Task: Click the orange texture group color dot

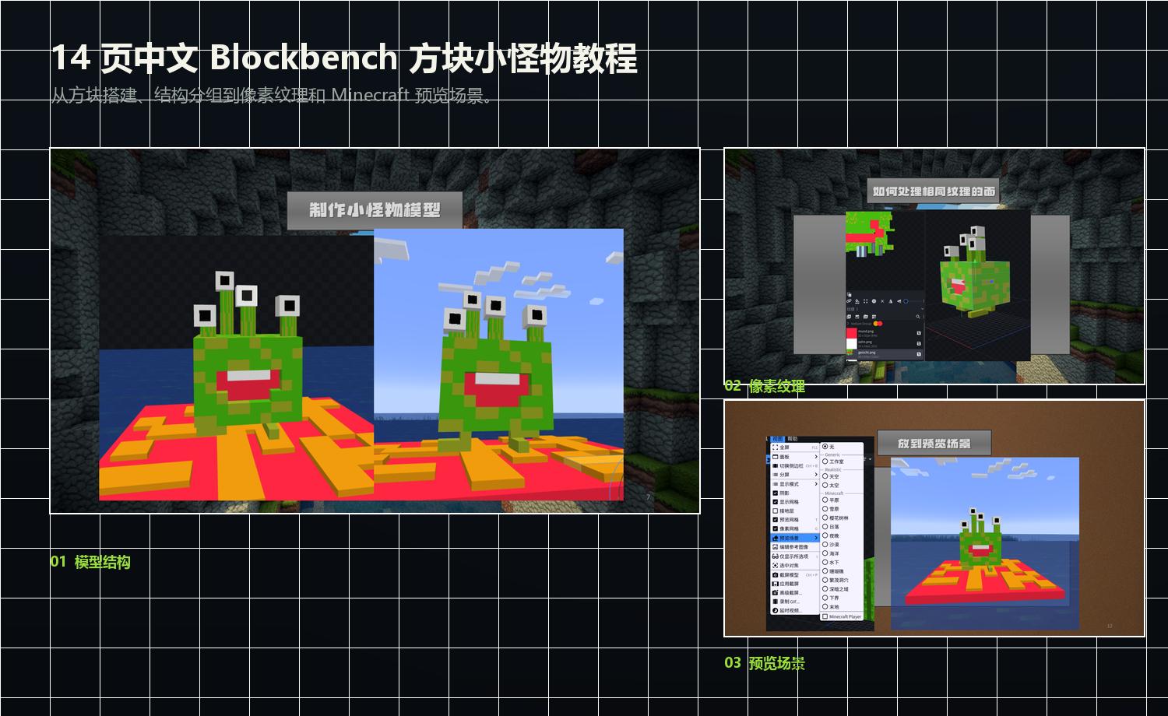Action: pyautogui.click(x=875, y=324)
